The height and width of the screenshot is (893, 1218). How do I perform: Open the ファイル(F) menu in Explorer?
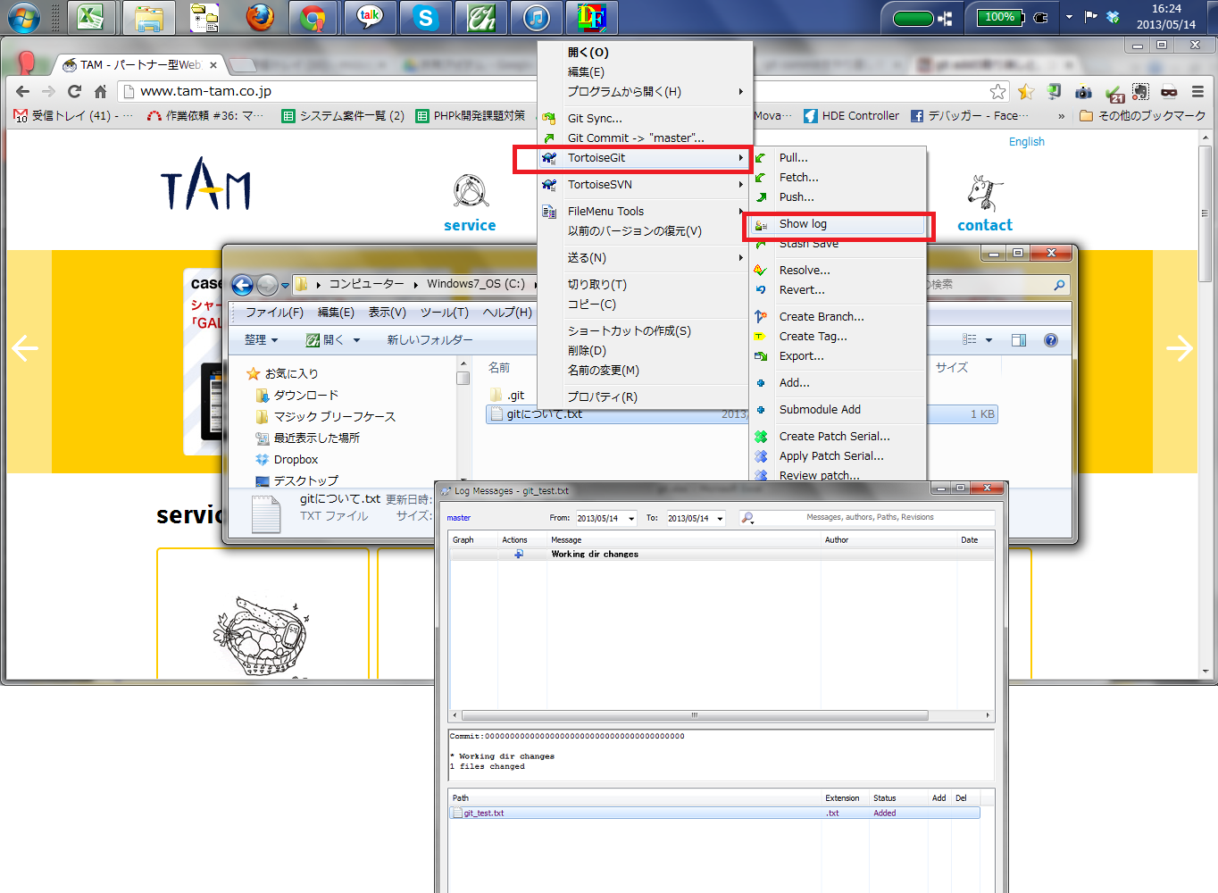(274, 312)
